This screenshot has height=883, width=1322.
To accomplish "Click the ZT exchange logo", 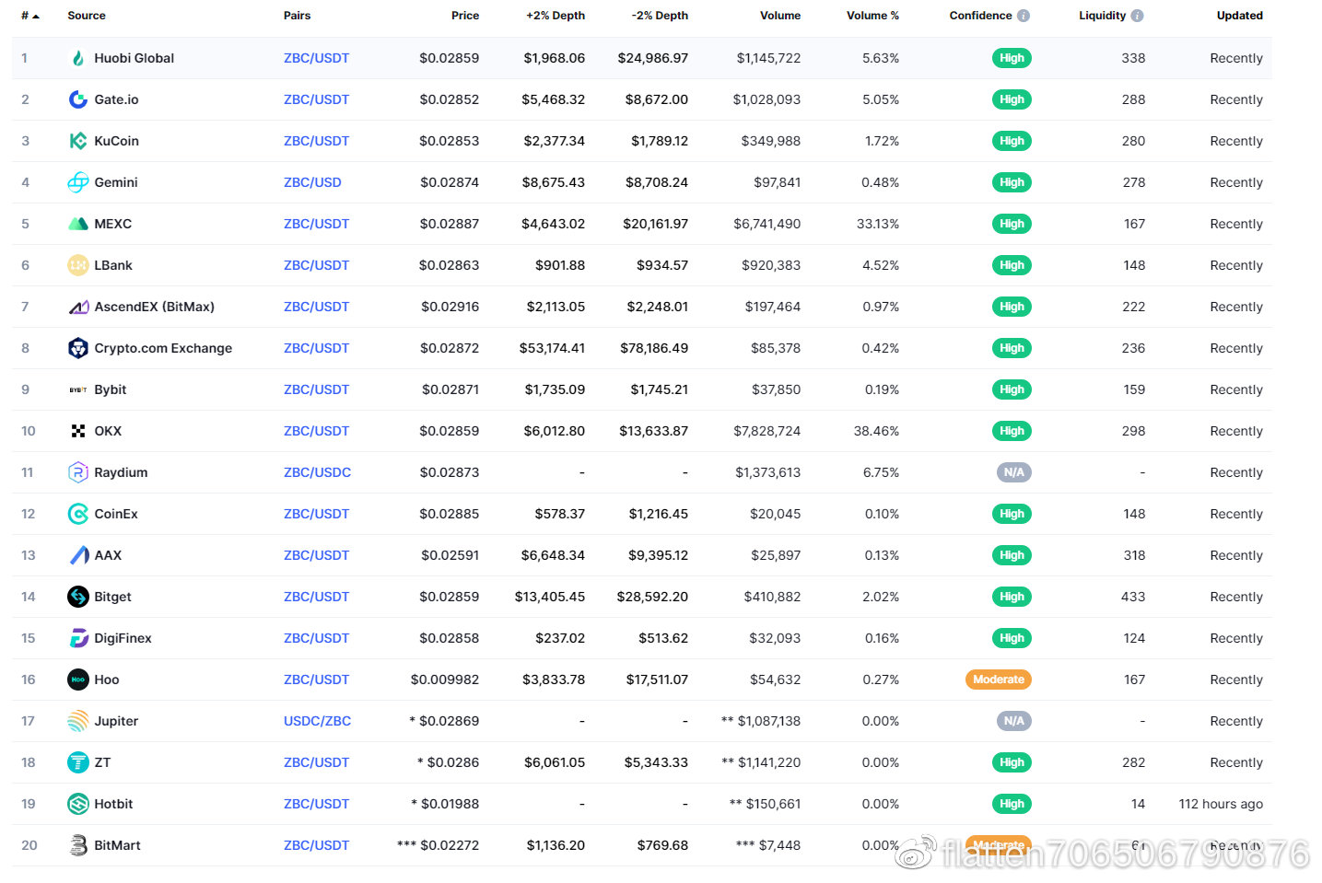I will point(78,762).
